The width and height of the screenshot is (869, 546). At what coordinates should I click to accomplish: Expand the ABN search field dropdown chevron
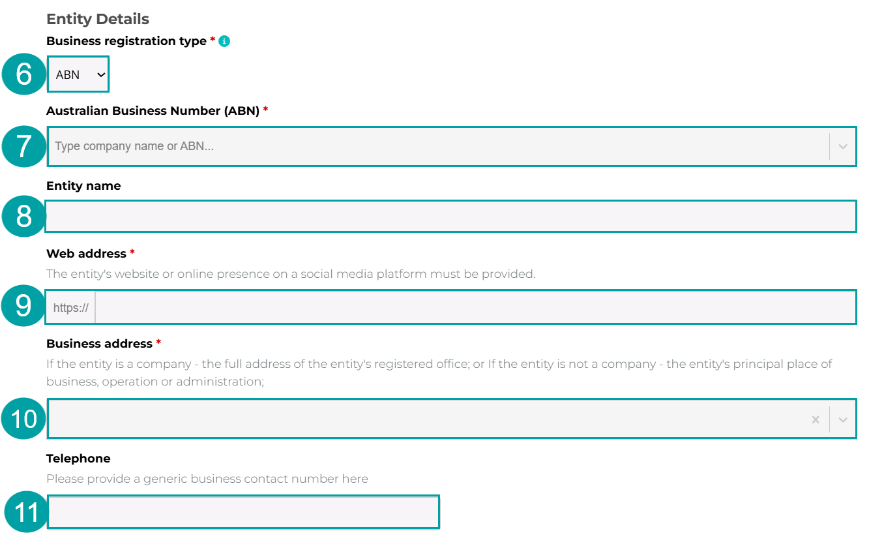click(x=843, y=146)
